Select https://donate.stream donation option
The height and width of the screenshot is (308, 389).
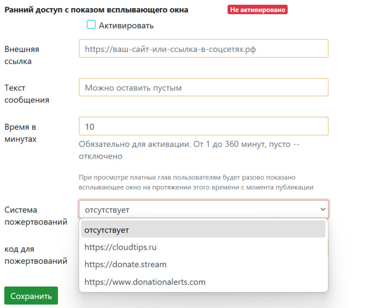pos(125,264)
